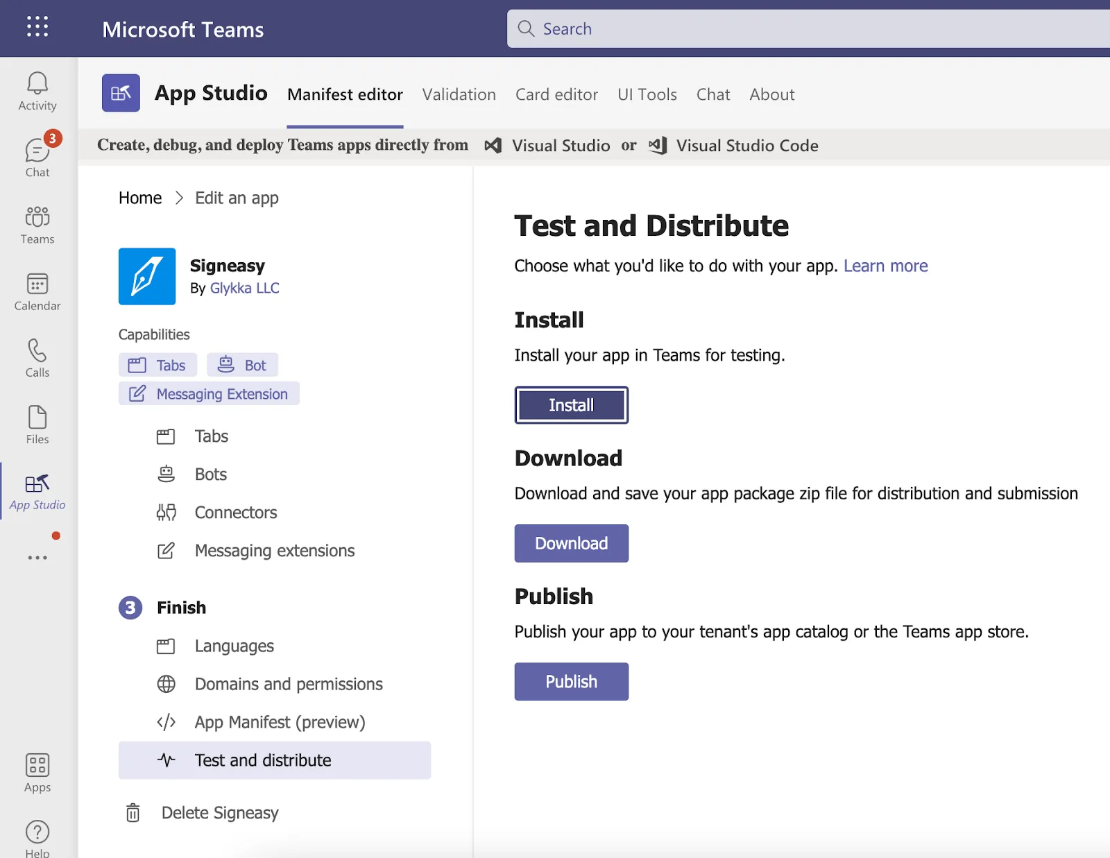1110x858 pixels.
Task: Open Help at the bottom of the rail
Action: click(x=37, y=838)
